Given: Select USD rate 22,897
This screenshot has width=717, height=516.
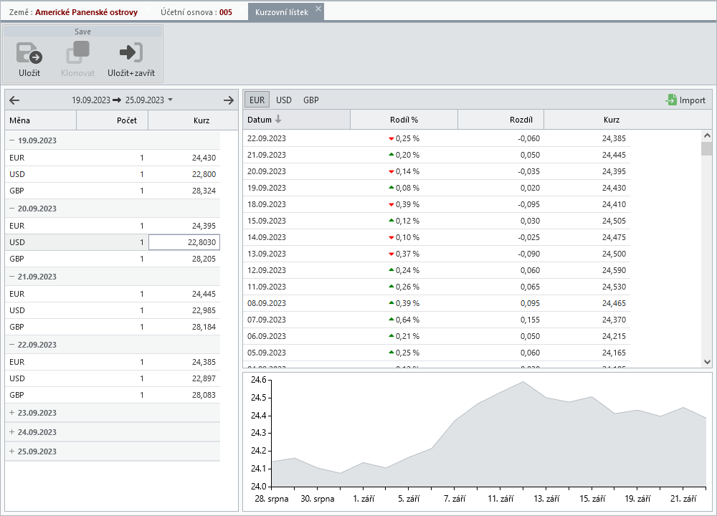Looking at the screenshot, I should click(x=204, y=378).
